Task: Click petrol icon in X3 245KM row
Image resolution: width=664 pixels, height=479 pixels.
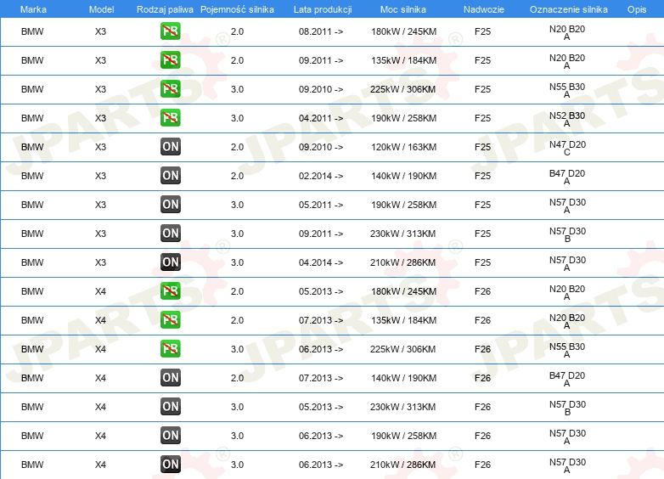Action: click(170, 31)
